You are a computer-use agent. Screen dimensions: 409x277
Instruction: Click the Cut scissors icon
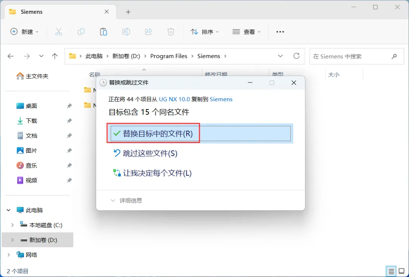[x=59, y=32]
